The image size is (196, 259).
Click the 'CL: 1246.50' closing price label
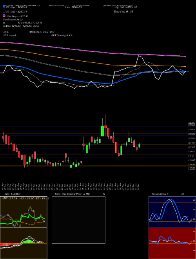[74, 7]
